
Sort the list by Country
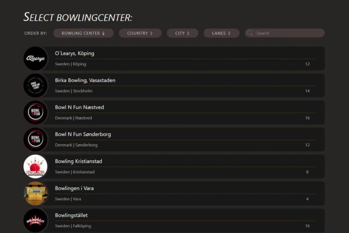click(140, 33)
